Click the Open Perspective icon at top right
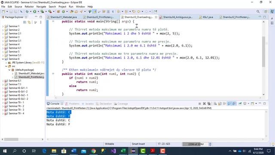The width and height of the screenshot is (275, 155). point(266,12)
